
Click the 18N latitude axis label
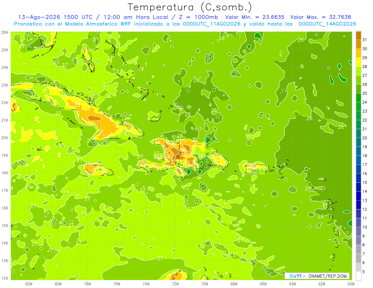tap(5, 173)
